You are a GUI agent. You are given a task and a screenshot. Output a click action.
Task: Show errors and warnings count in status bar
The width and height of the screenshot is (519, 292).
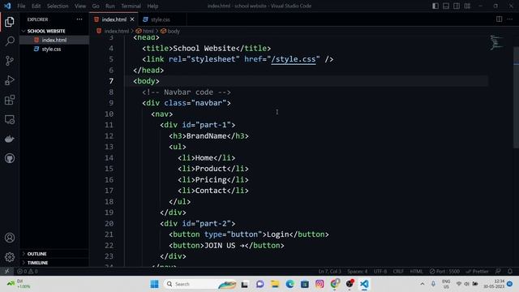coord(27,271)
